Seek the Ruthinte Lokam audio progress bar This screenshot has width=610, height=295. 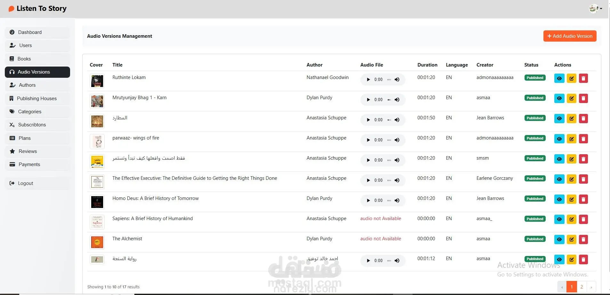389,80
